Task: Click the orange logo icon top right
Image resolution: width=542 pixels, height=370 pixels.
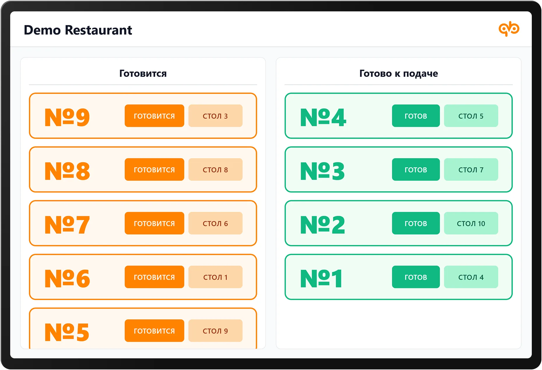Action: pos(509,29)
